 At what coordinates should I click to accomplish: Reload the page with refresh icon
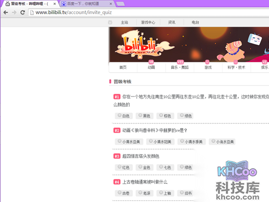(x=23, y=12)
